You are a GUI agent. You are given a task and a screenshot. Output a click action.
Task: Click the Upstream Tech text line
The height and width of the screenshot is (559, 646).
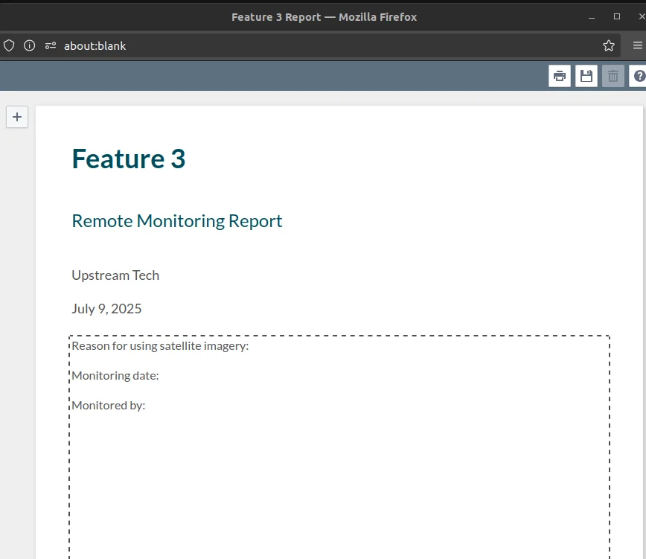coord(115,275)
